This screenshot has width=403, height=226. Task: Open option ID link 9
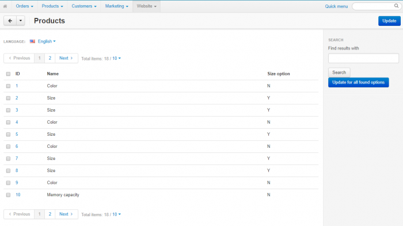pos(17,182)
